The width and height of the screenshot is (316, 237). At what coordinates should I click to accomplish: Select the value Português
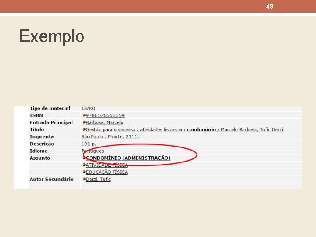(x=93, y=151)
